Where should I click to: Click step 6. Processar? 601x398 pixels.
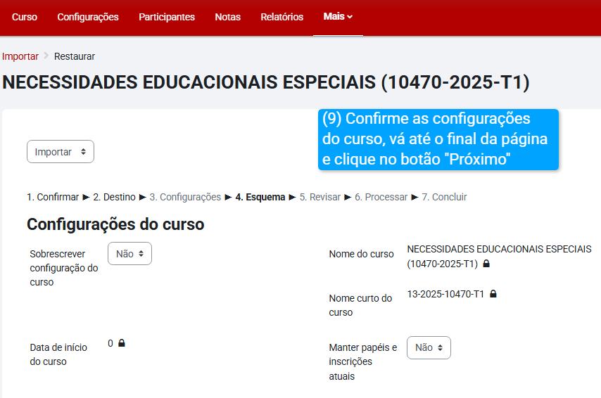pyautogui.click(x=381, y=197)
